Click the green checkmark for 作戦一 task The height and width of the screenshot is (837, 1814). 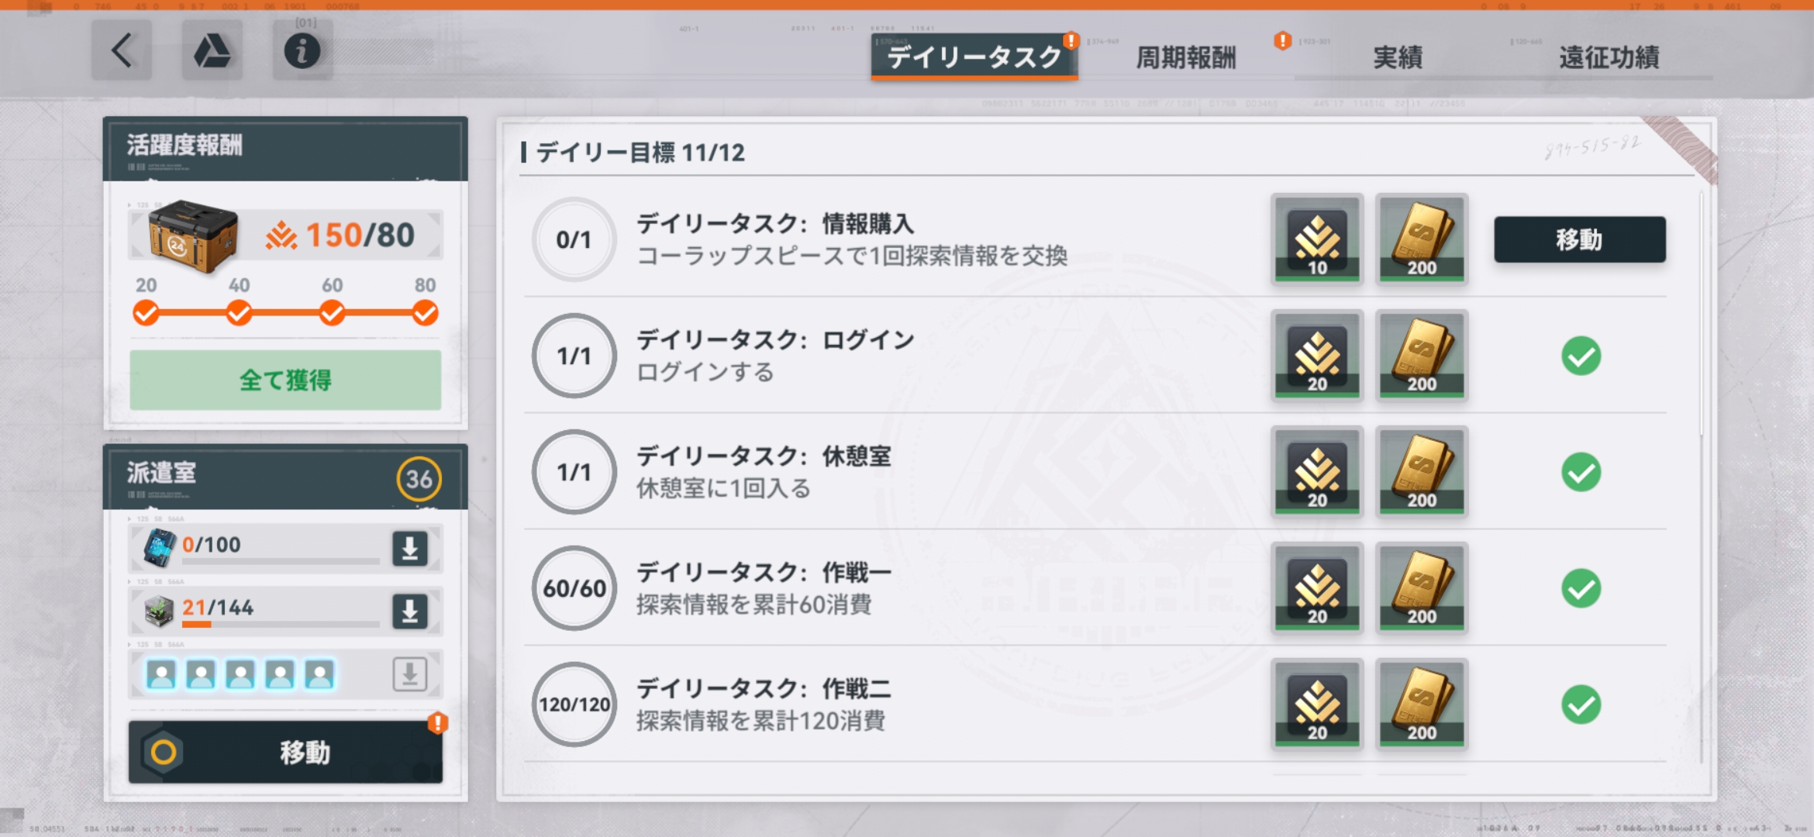click(x=1581, y=589)
